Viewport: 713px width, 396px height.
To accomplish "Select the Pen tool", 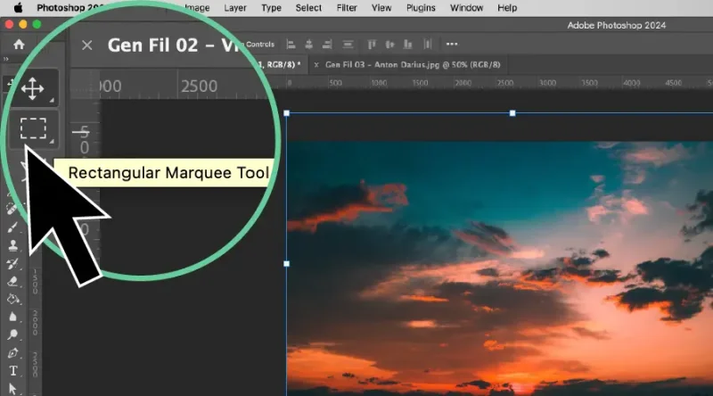I will pyautogui.click(x=12, y=353).
